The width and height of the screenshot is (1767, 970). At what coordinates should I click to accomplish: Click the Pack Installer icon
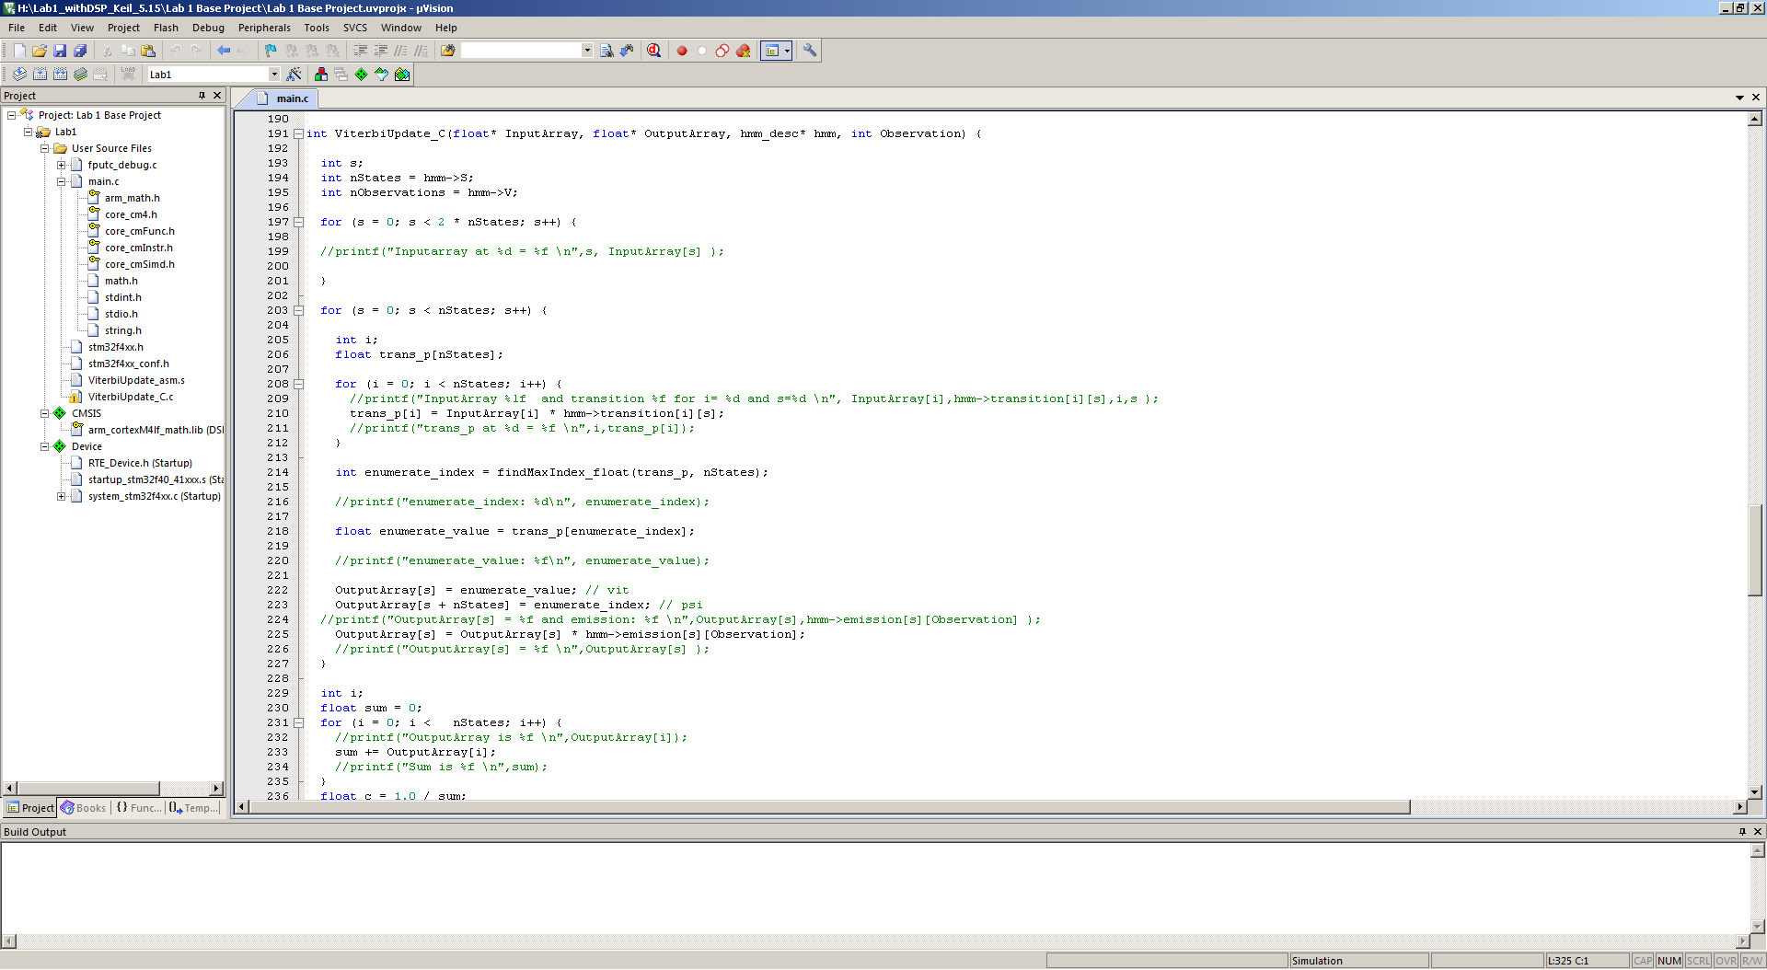pos(402,75)
